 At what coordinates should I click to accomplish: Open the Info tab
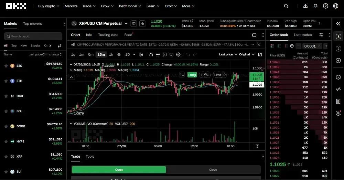(89, 35)
